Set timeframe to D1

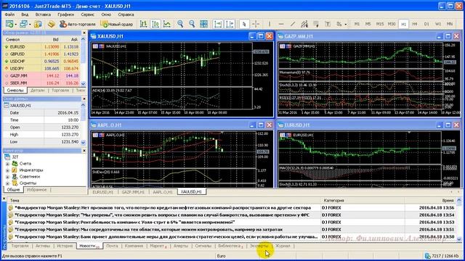coord(426,24)
